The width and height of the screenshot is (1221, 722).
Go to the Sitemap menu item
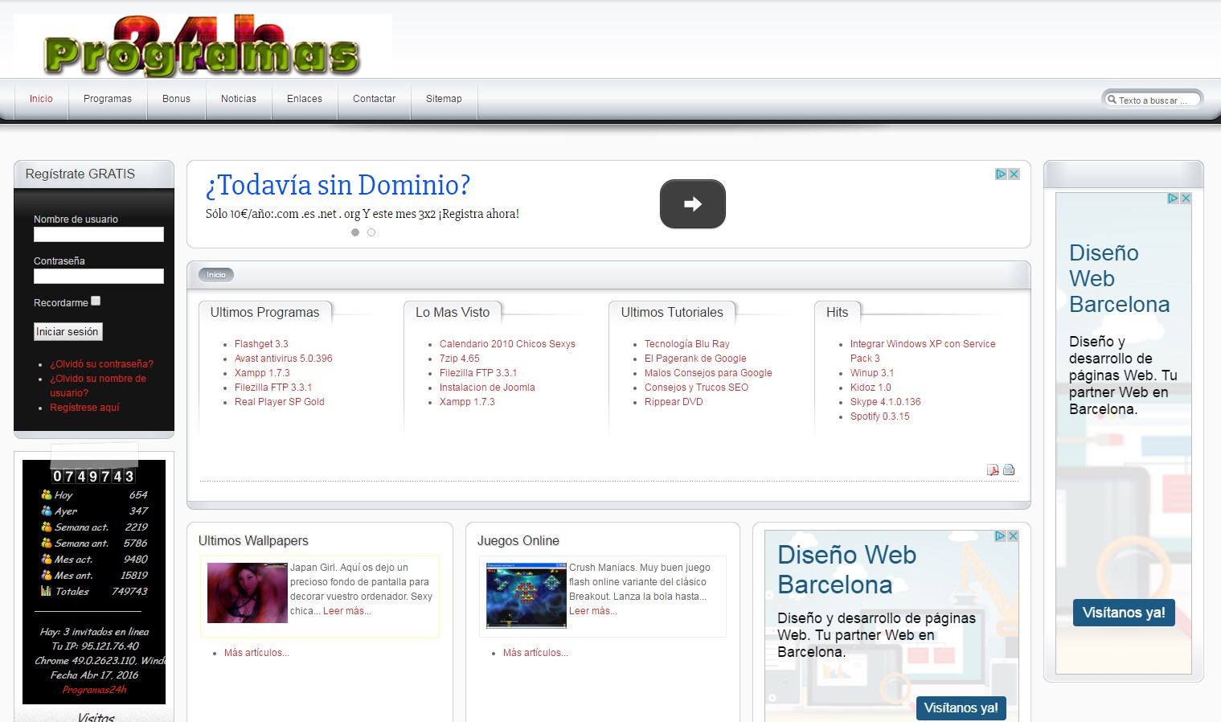[444, 99]
